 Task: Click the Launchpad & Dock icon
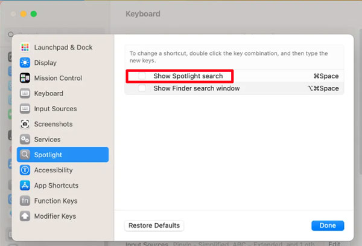click(25, 47)
